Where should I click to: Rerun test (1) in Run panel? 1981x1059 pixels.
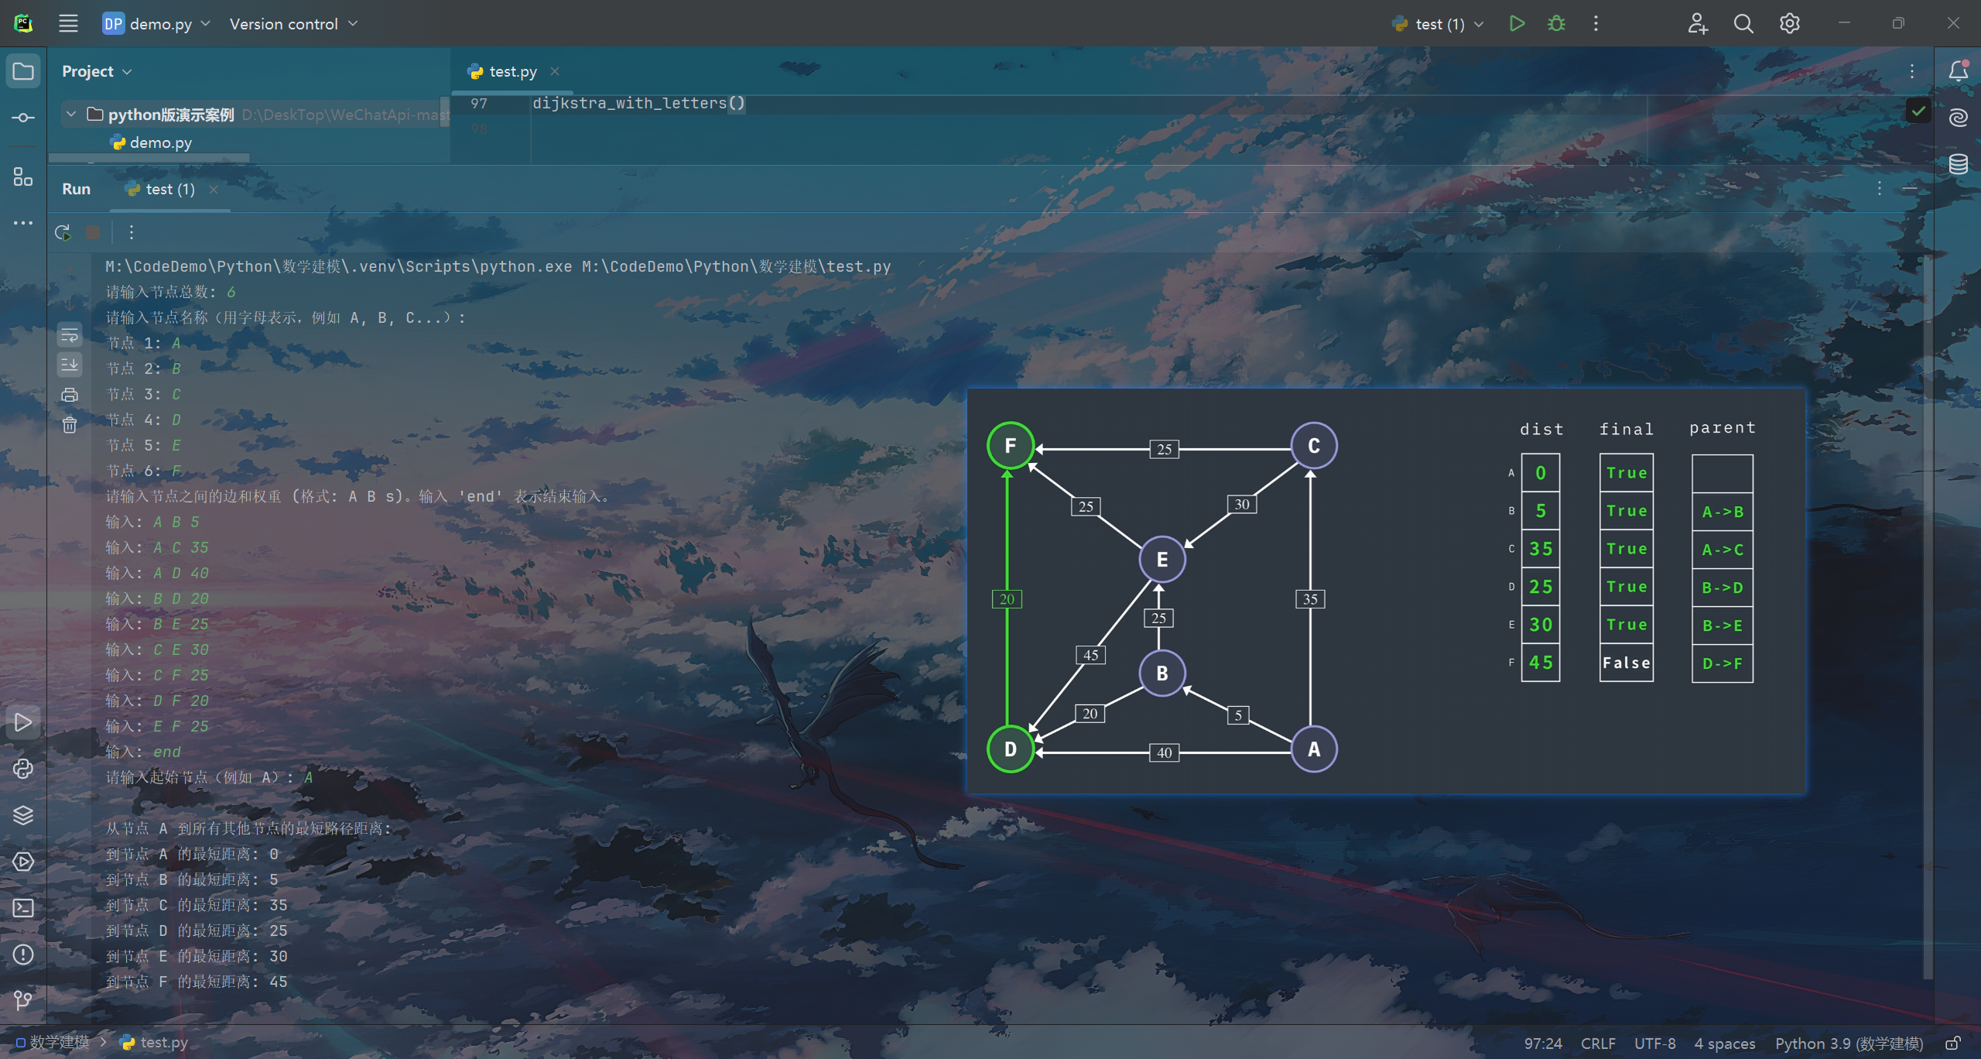tap(63, 232)
